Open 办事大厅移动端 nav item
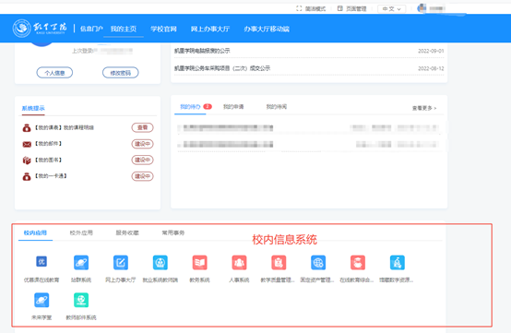 [x=267, y=29]
